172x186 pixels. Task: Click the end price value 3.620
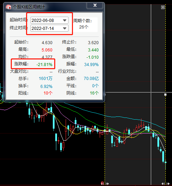pos(93,42)
